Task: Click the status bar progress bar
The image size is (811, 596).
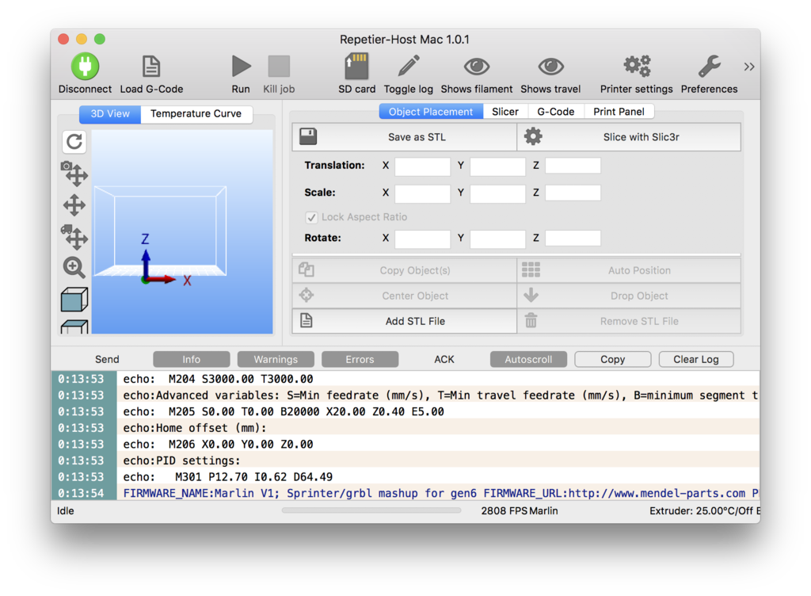Action: [371, 510]
